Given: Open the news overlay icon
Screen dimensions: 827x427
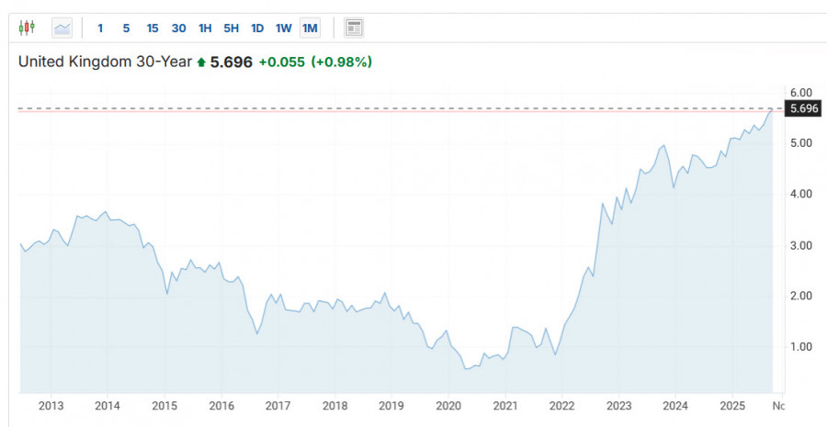Looking at the screenshot, I should (354, 28).
